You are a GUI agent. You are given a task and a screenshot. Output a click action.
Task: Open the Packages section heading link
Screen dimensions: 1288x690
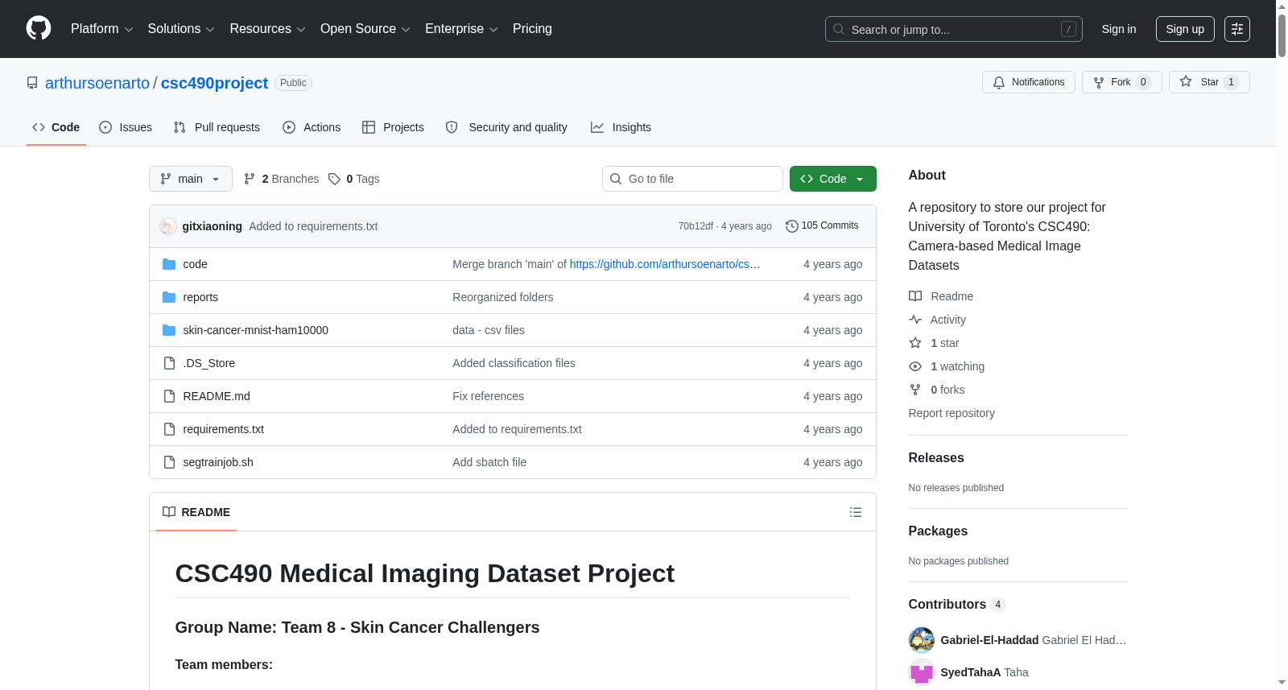click(938, 531)
